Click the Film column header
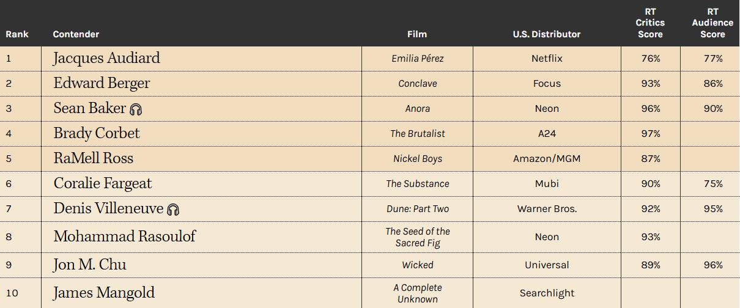 point(417,34)
